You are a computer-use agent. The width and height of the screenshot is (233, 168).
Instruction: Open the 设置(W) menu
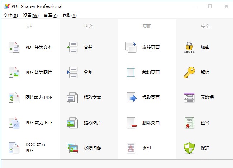(30, 15)
